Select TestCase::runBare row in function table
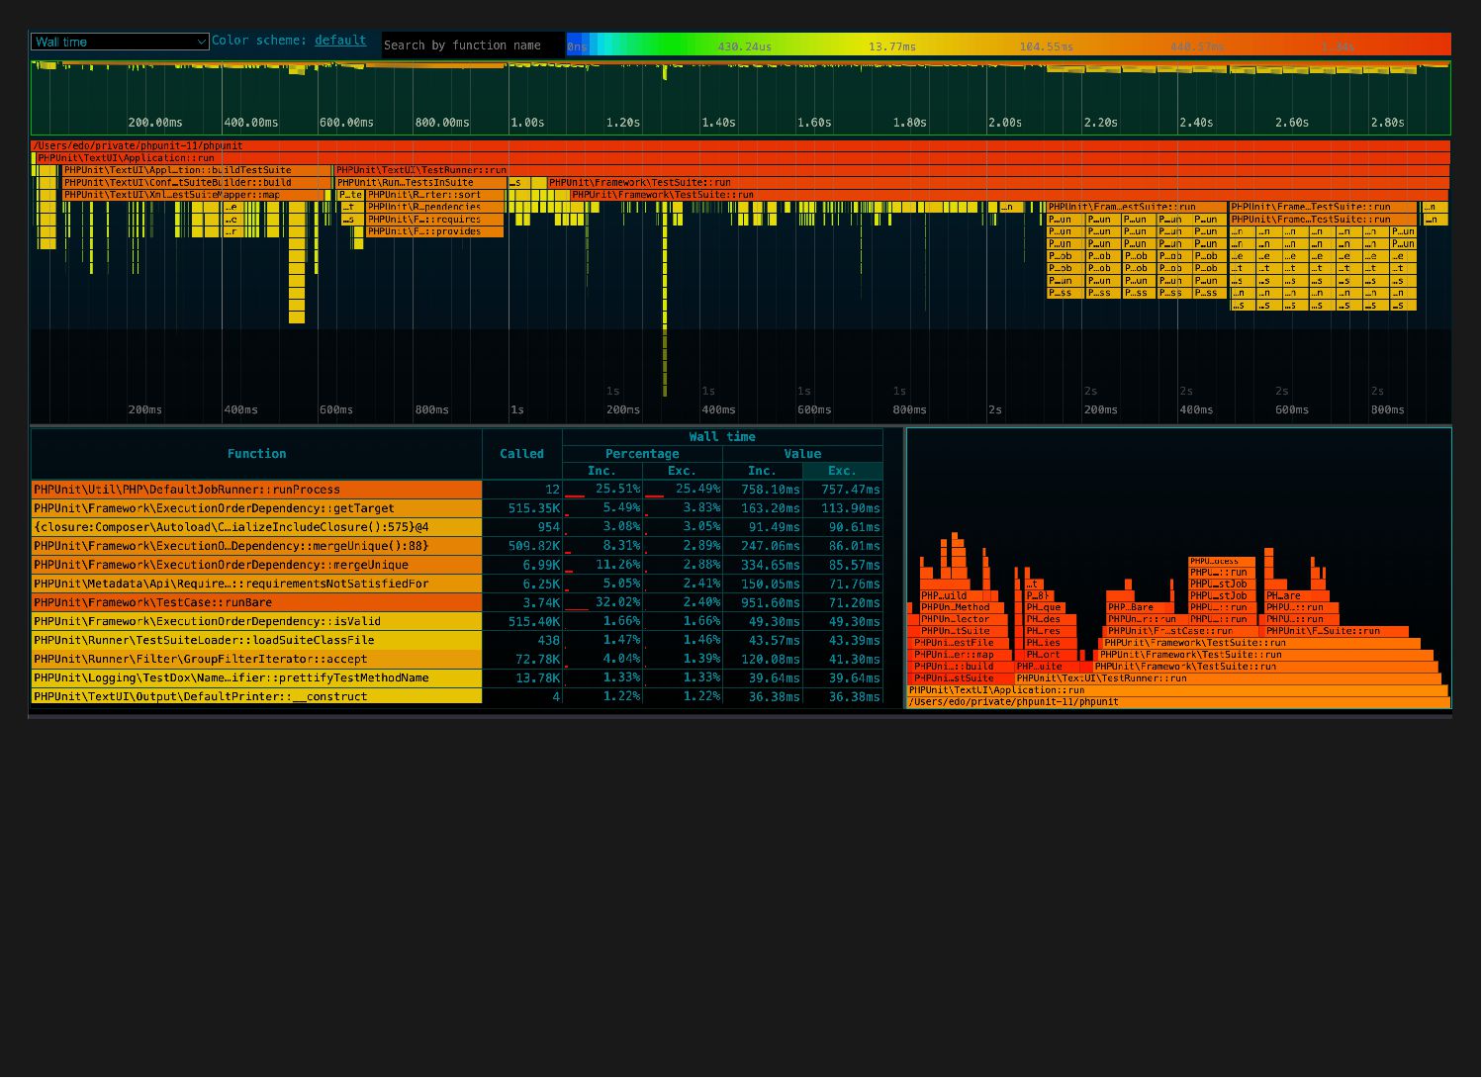 [256, 602]
